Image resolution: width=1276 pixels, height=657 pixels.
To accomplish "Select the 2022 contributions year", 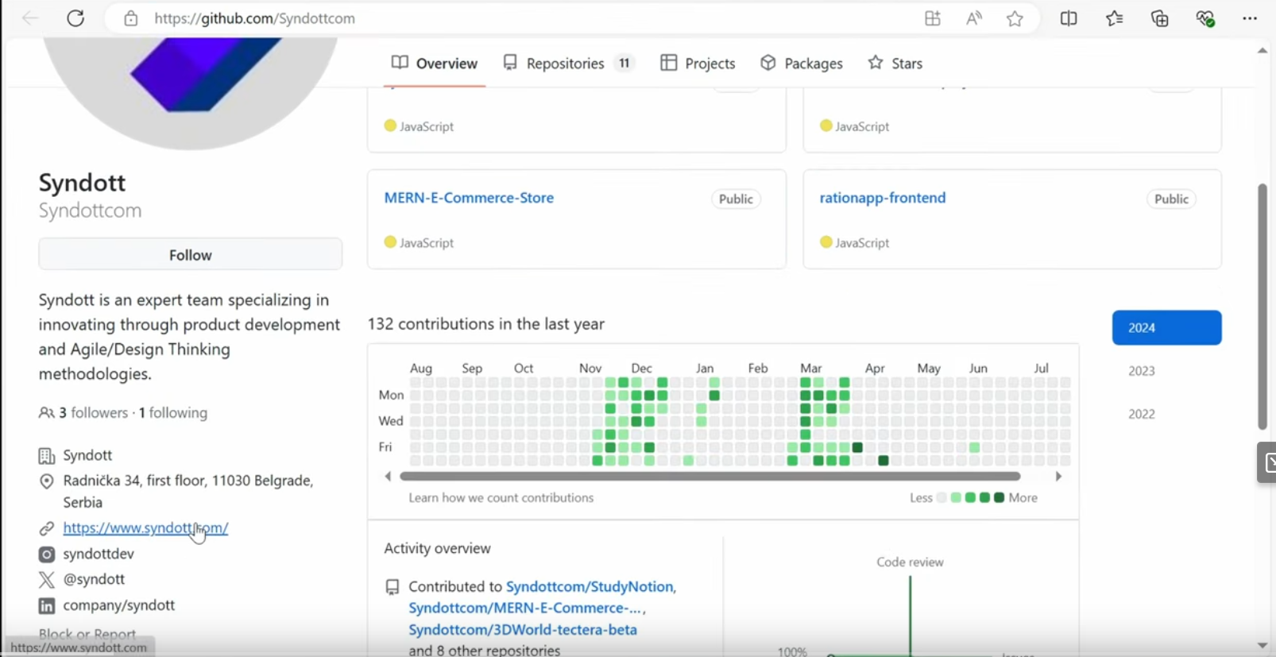I will [1142, 414].
